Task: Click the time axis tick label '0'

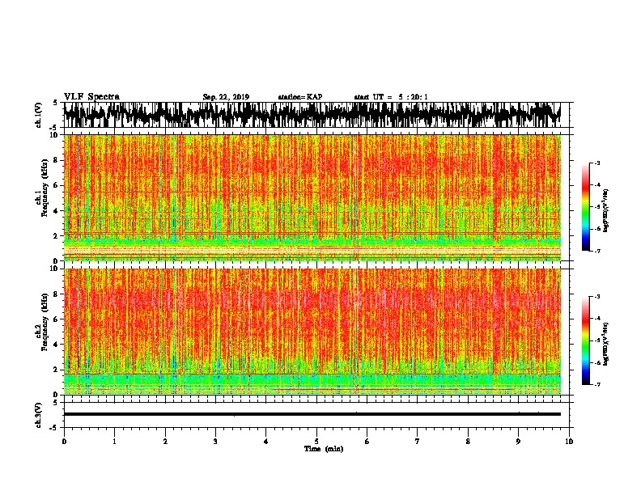Action: (64, 441)
